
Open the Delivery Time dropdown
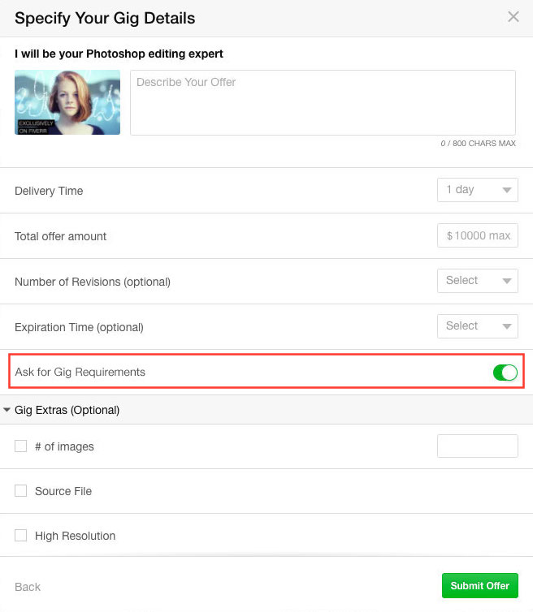tap(477, 190)
